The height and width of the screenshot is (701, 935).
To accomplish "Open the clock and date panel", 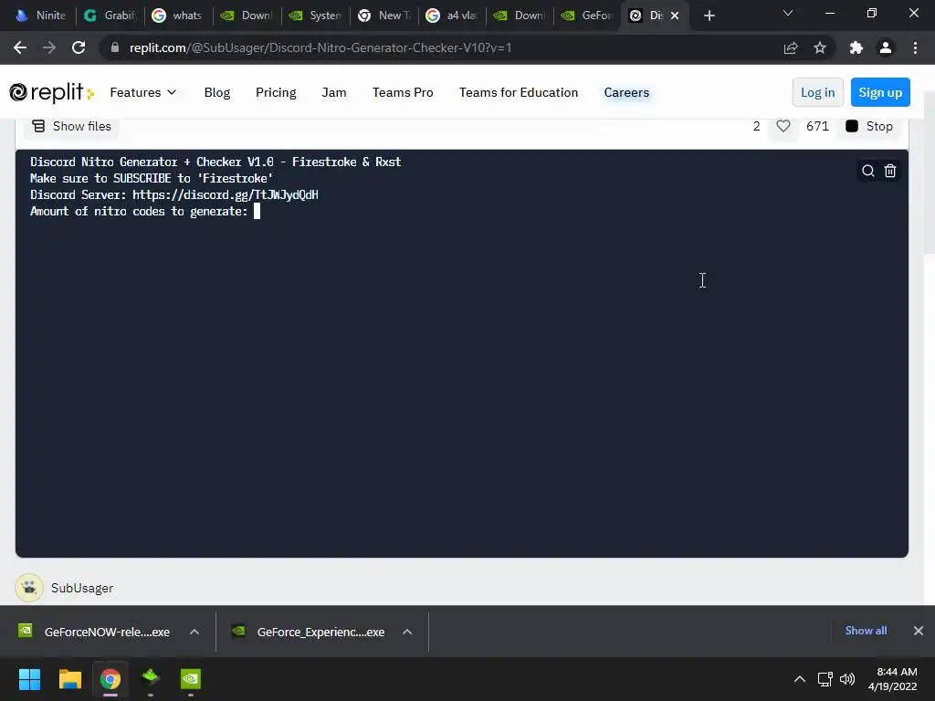I will 893,679.
